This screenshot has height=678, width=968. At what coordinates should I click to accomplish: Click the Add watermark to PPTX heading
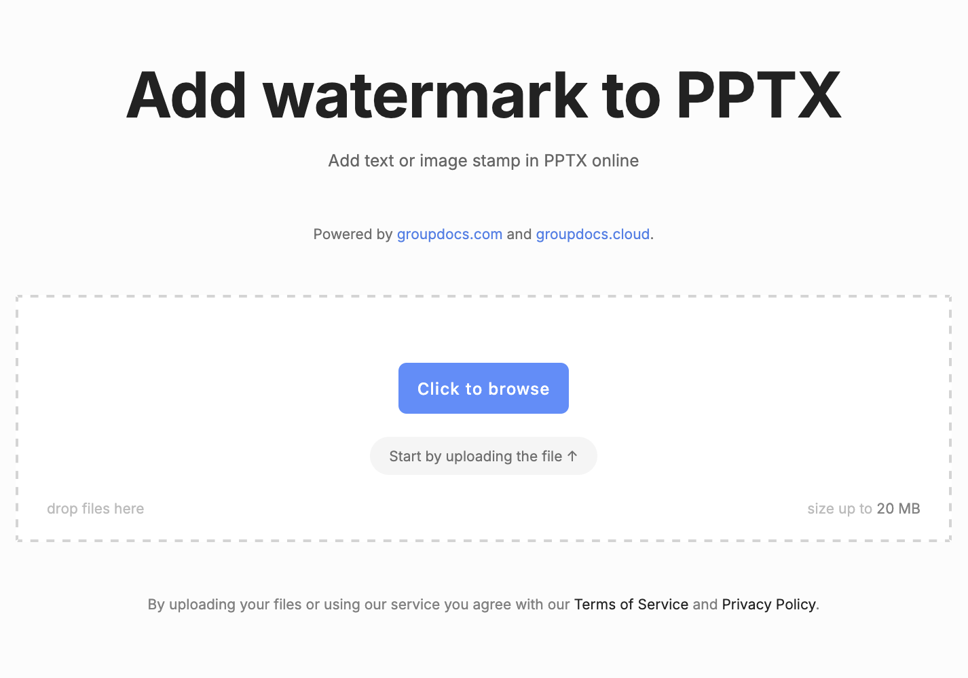click(x=483, y=95)
